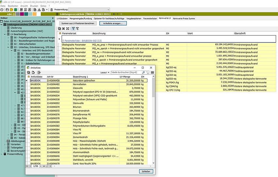Open the Layout dropdown in Artikelliste

point(105,72)
